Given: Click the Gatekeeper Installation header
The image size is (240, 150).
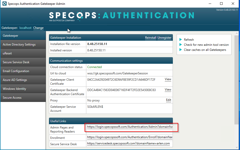Looking at the screenshot, I should tap(66, 38).
